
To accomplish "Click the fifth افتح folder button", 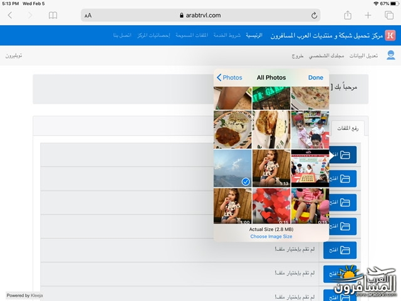I will pos(340,250).
